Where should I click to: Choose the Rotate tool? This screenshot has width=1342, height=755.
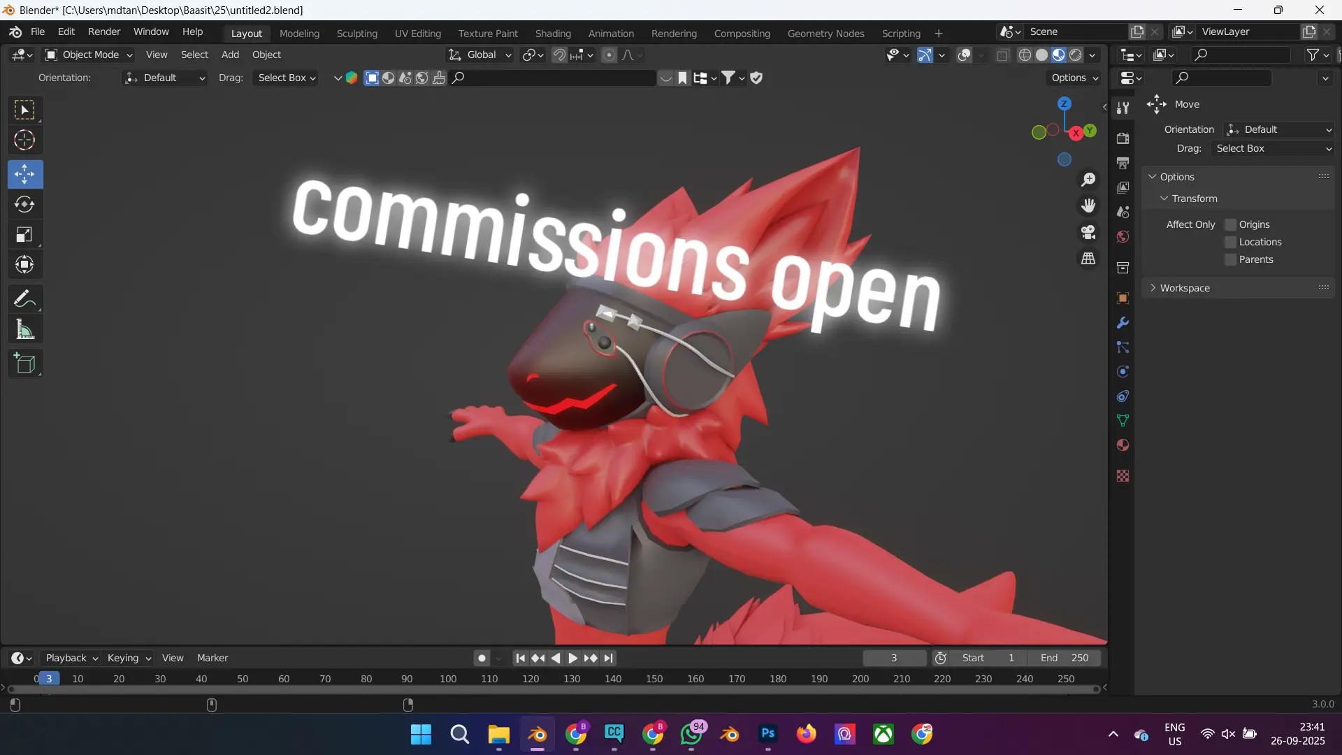[25, 204]
